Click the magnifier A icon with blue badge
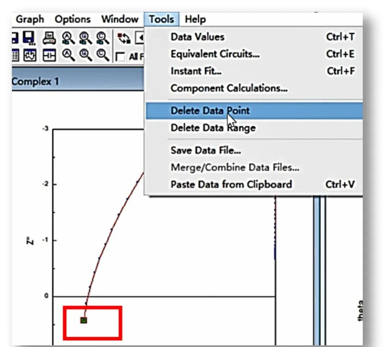389x347 pixels. [x=68, y=38]
